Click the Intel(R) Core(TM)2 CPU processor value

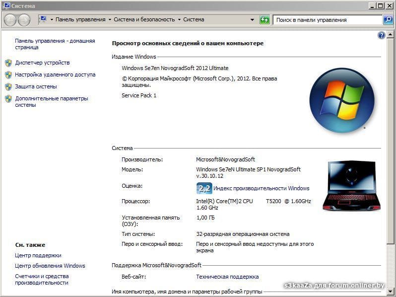[254, 205]
